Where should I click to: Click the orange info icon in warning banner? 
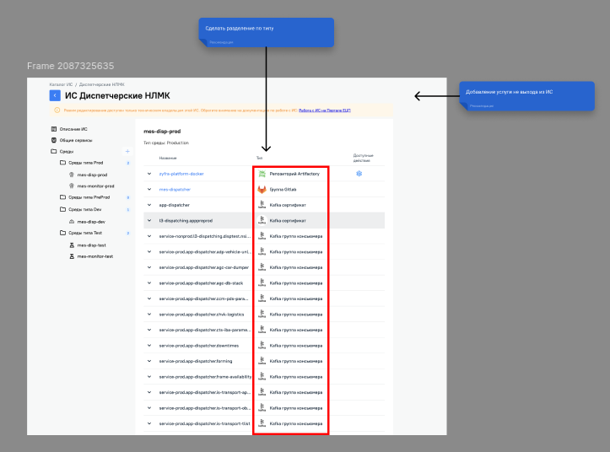(x=57, y=110)
